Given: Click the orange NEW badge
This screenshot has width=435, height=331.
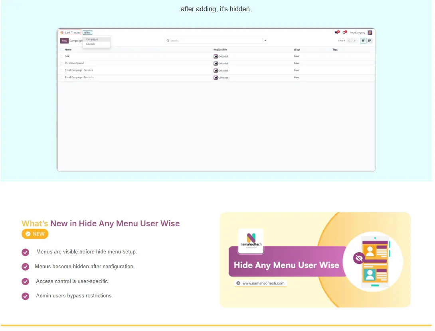Looking at the screenshot, I should [x=35, y=234].
